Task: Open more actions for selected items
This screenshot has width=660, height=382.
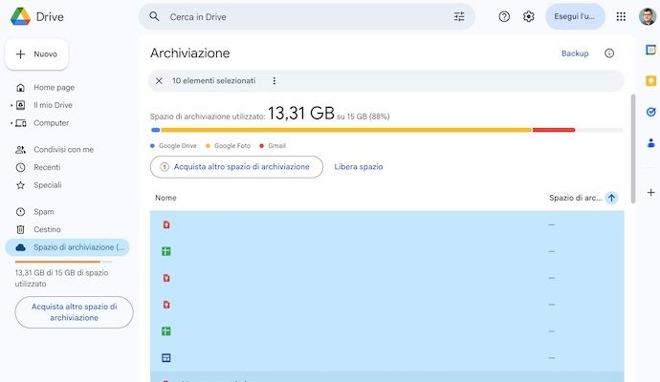Action: 275,81
